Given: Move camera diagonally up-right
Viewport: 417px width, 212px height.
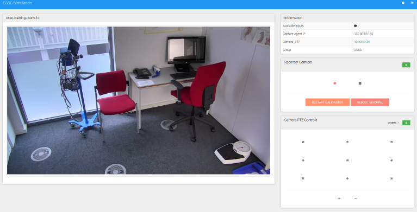Looking at the screenshot, I should 391,142.
